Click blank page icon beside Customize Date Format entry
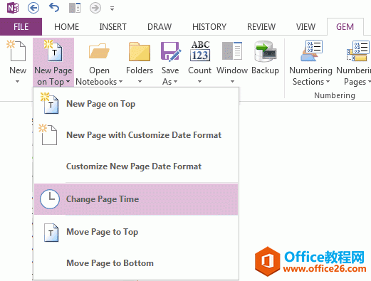This screenshot has height=281, width=371. point(48,134)
